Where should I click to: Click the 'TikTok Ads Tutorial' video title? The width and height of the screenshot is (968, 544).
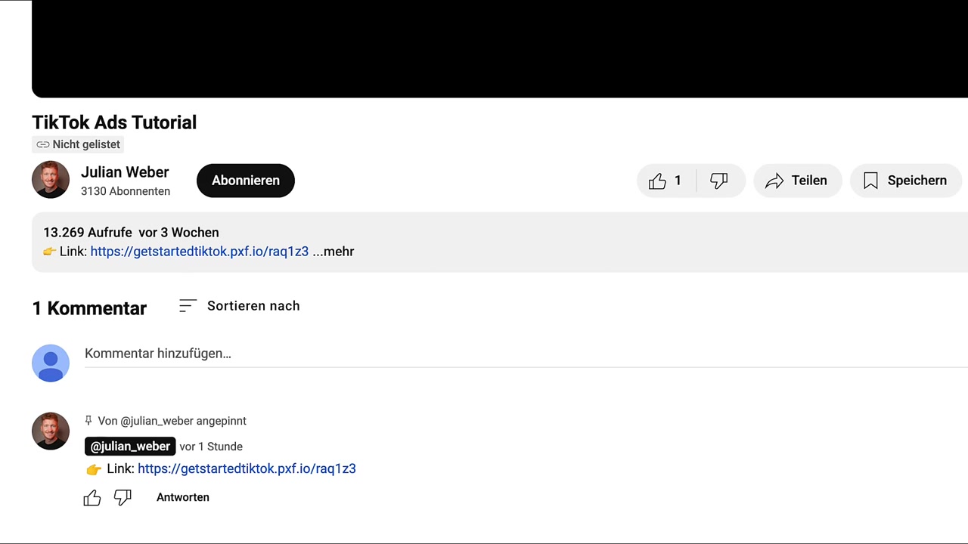coord(114,122)
